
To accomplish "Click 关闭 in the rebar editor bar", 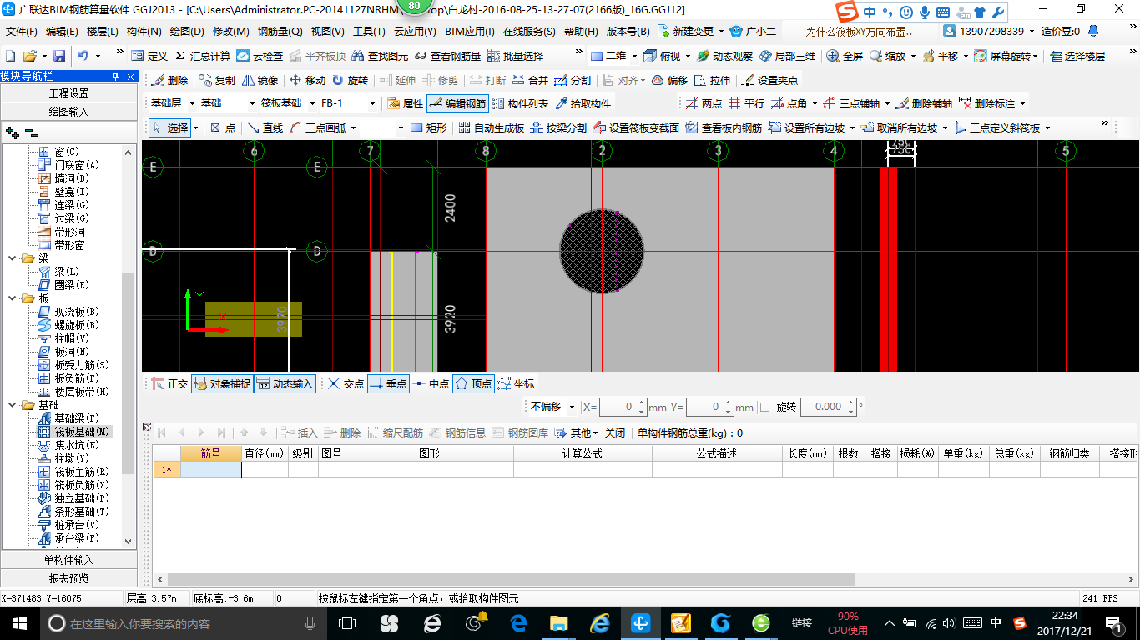I will (614, 433).
